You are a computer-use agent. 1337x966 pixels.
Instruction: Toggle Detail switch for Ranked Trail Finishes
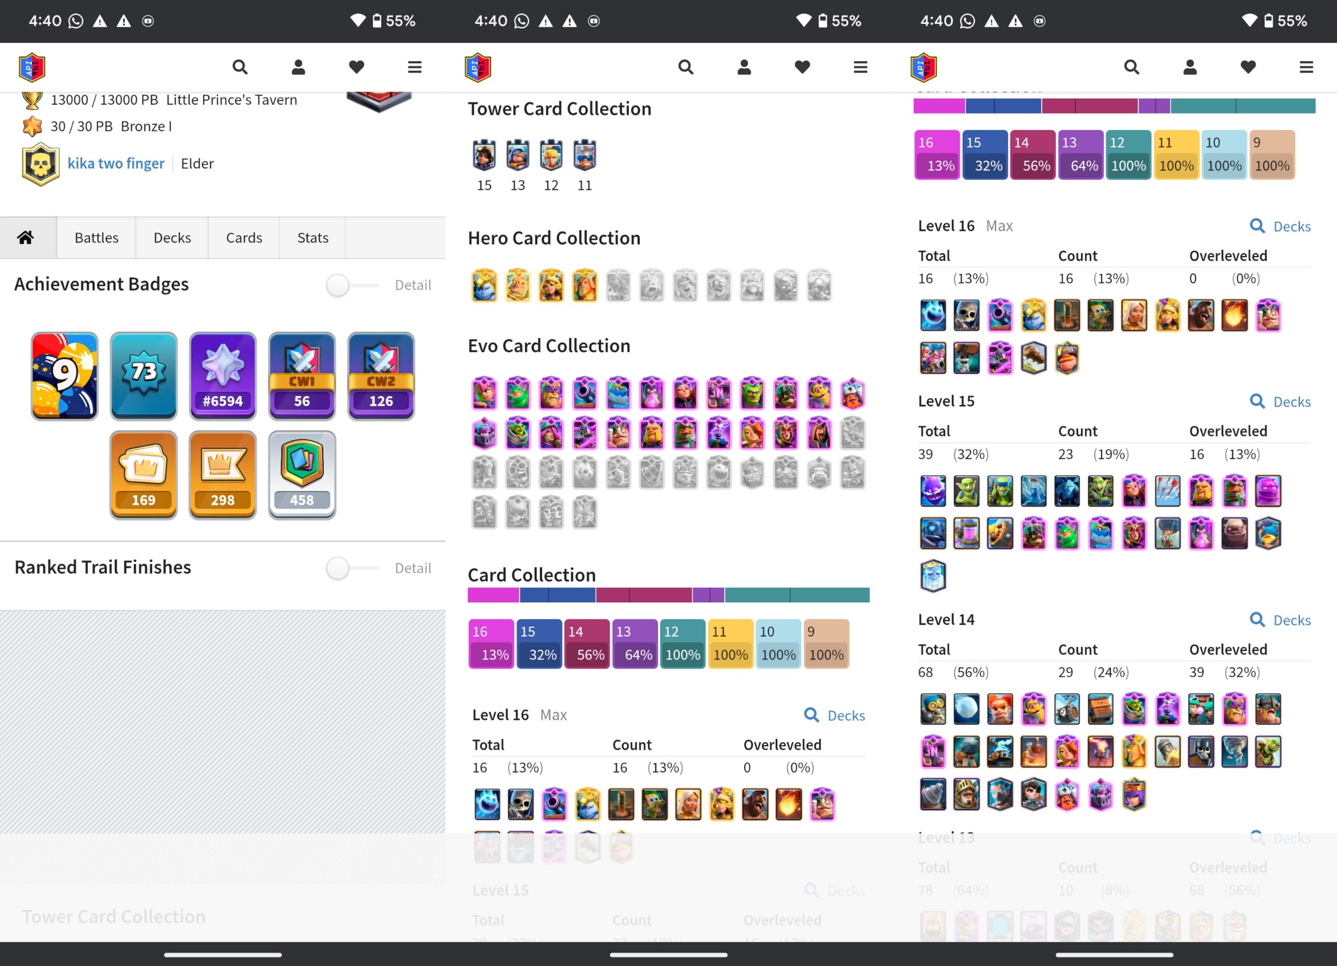[352, 568]
